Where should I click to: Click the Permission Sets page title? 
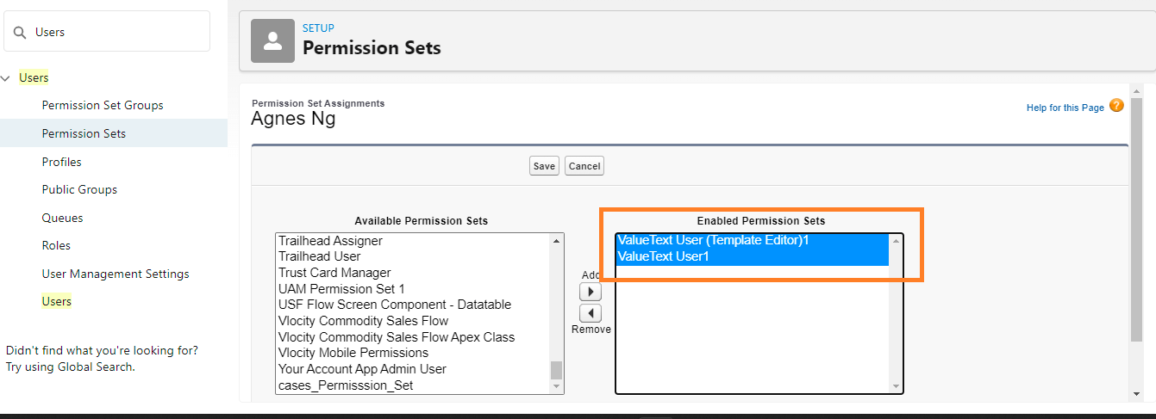tap(372, 47)
